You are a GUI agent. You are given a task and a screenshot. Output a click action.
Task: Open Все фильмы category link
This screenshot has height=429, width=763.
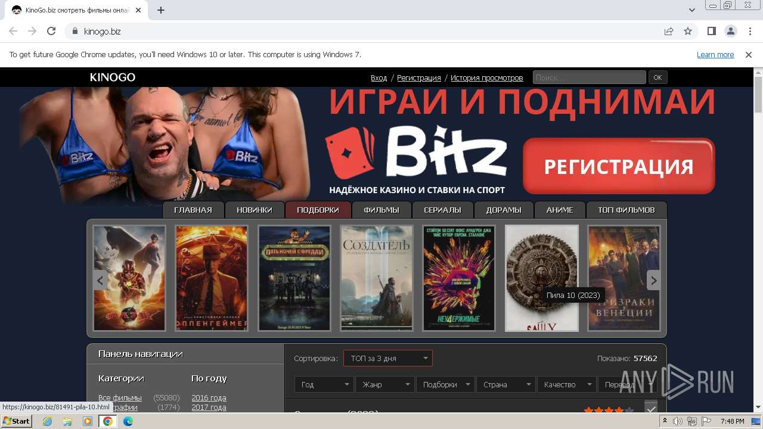[120, 397]
